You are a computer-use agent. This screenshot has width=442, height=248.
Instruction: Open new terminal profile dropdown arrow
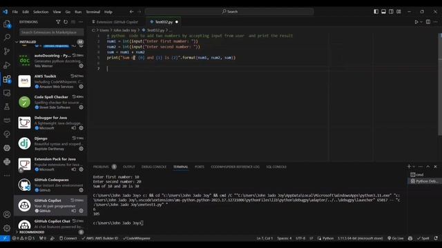[x=414, y=167]
